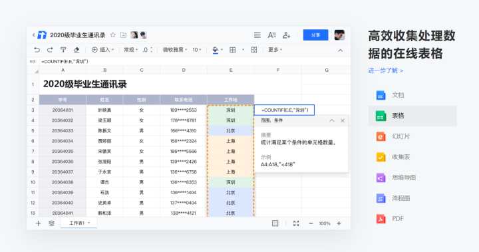This screenshot has width=479, height=252.
Task: Click the undo arrow in toolbar
Action: (x=37, y=49)
